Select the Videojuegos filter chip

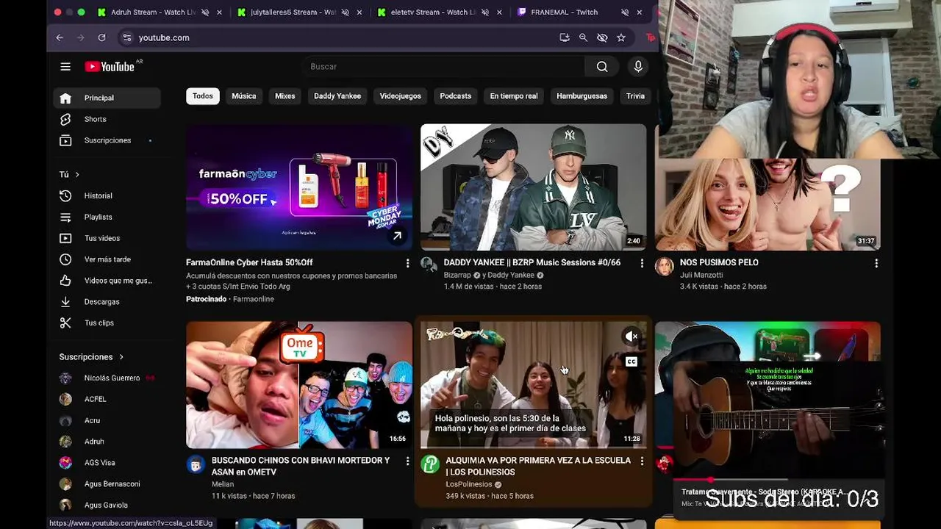point(401,96)
